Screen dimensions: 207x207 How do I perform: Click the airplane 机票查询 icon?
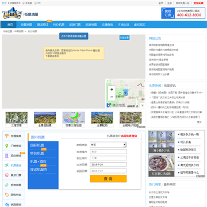point(7,166)
